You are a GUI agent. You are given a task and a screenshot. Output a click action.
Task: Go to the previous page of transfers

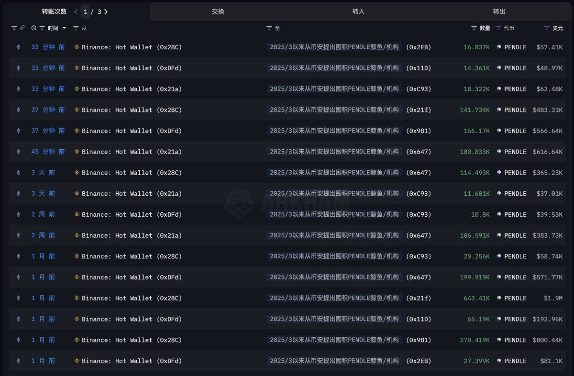[x=76, y=11]
